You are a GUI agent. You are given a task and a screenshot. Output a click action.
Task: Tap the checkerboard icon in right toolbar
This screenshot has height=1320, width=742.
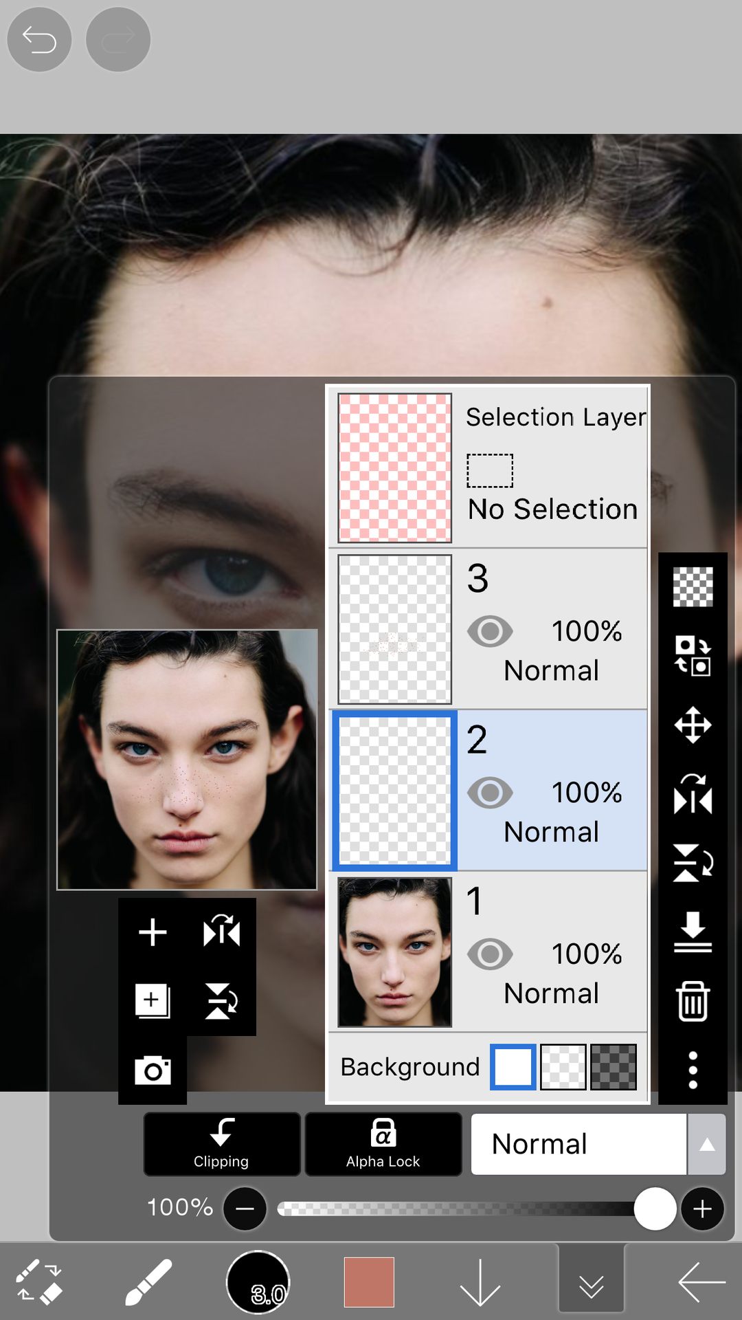pos(693,587)
